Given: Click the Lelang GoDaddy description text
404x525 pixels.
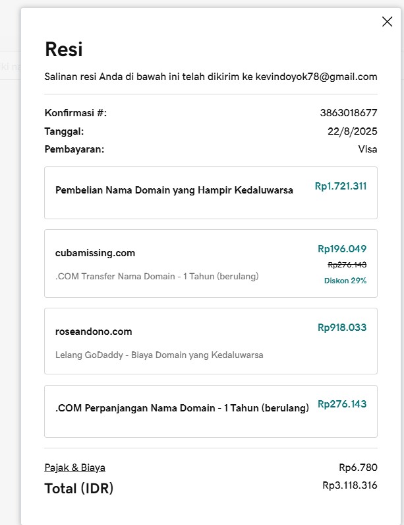Looking at the screenshot, I should click(159, 355).
